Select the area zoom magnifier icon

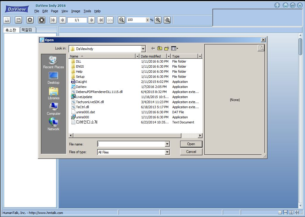[167, 20]
